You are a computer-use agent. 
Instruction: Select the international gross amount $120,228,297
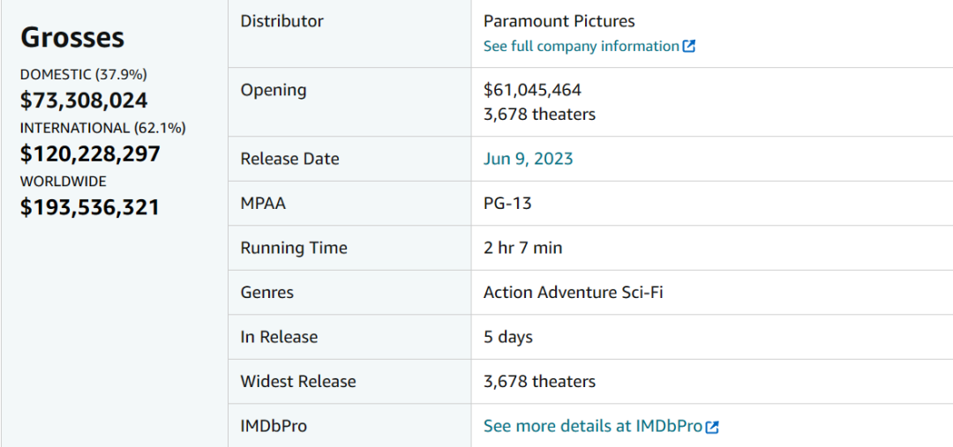90,154
